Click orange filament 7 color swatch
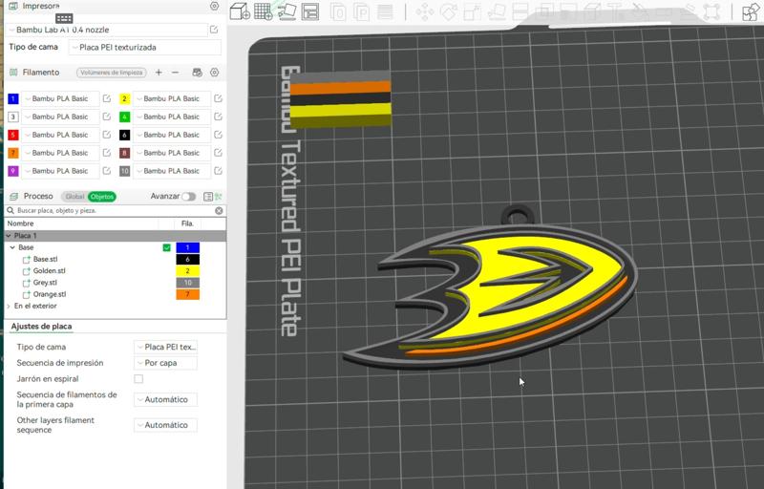 [x=13, y=153]
